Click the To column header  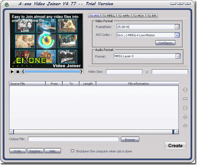point(71,84)
